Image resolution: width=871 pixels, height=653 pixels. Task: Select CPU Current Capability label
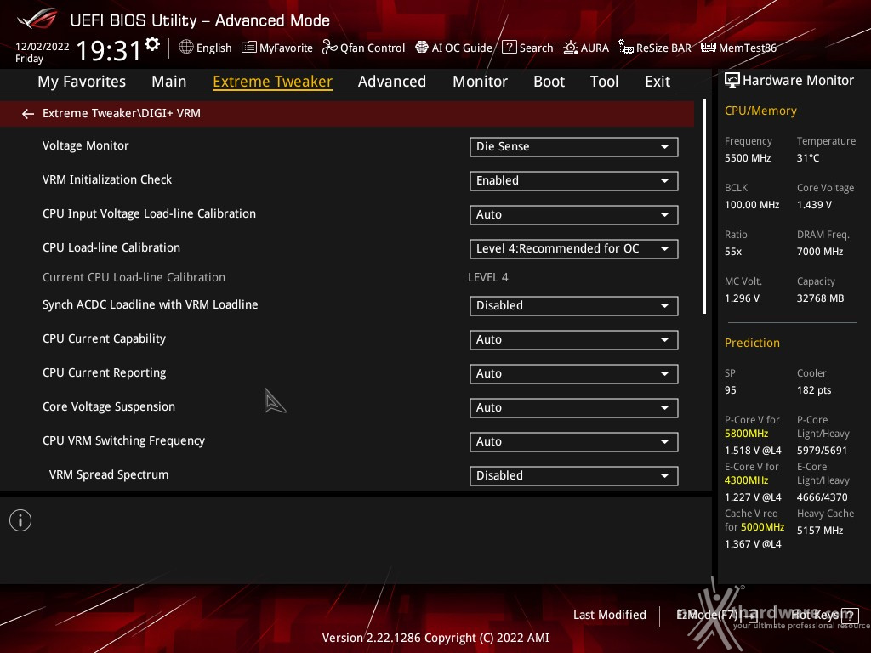pos(104,338)
